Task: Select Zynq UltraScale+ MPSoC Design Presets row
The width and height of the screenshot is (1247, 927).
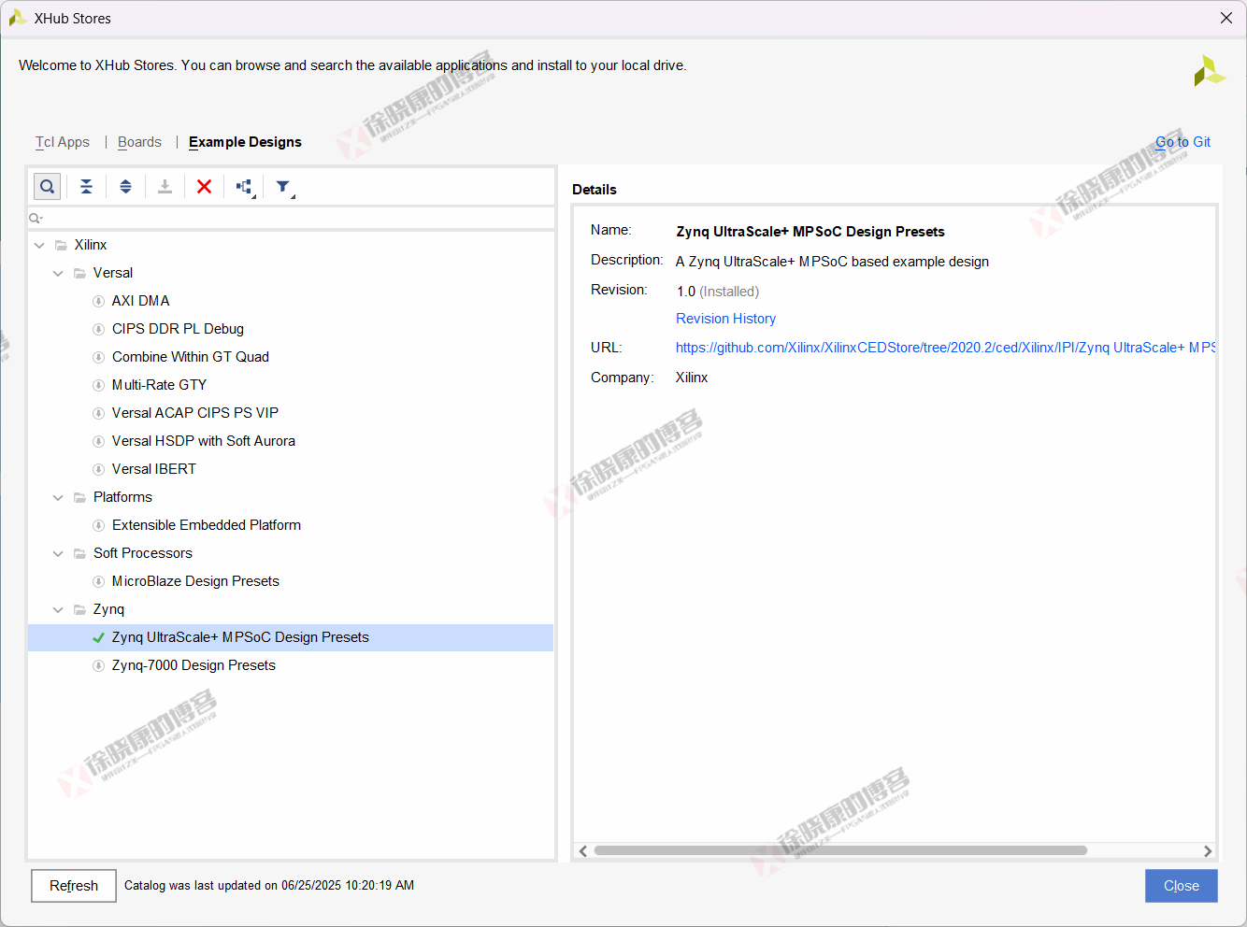Action: click(291, 637)
